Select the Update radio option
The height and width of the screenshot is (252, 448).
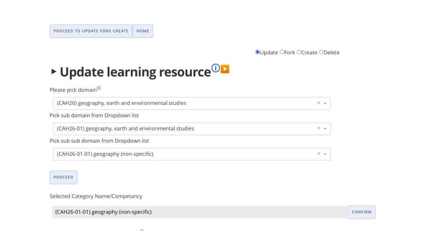(257, 52)
